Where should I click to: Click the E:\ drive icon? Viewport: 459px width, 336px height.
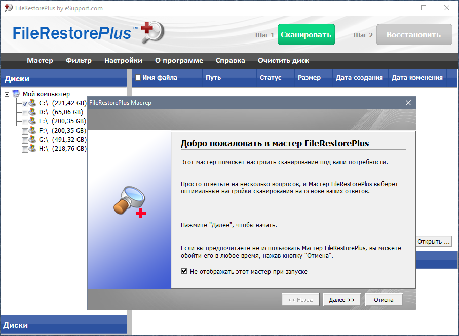tap(32, 121)
